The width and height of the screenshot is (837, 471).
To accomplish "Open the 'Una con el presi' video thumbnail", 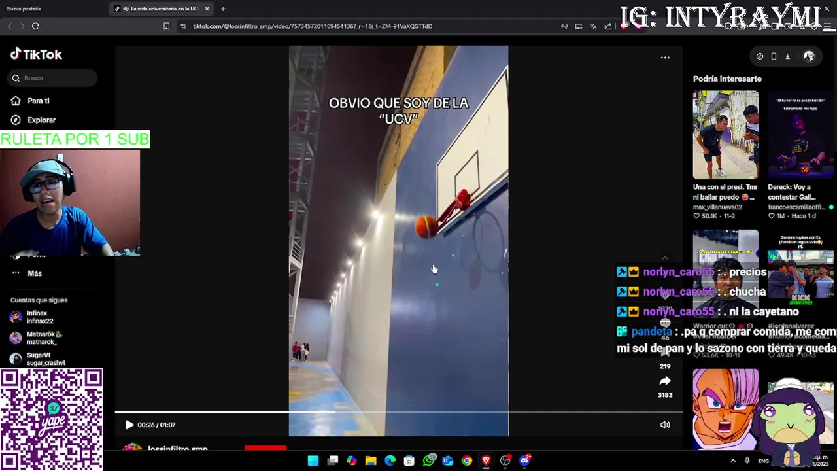I will 726,135.
